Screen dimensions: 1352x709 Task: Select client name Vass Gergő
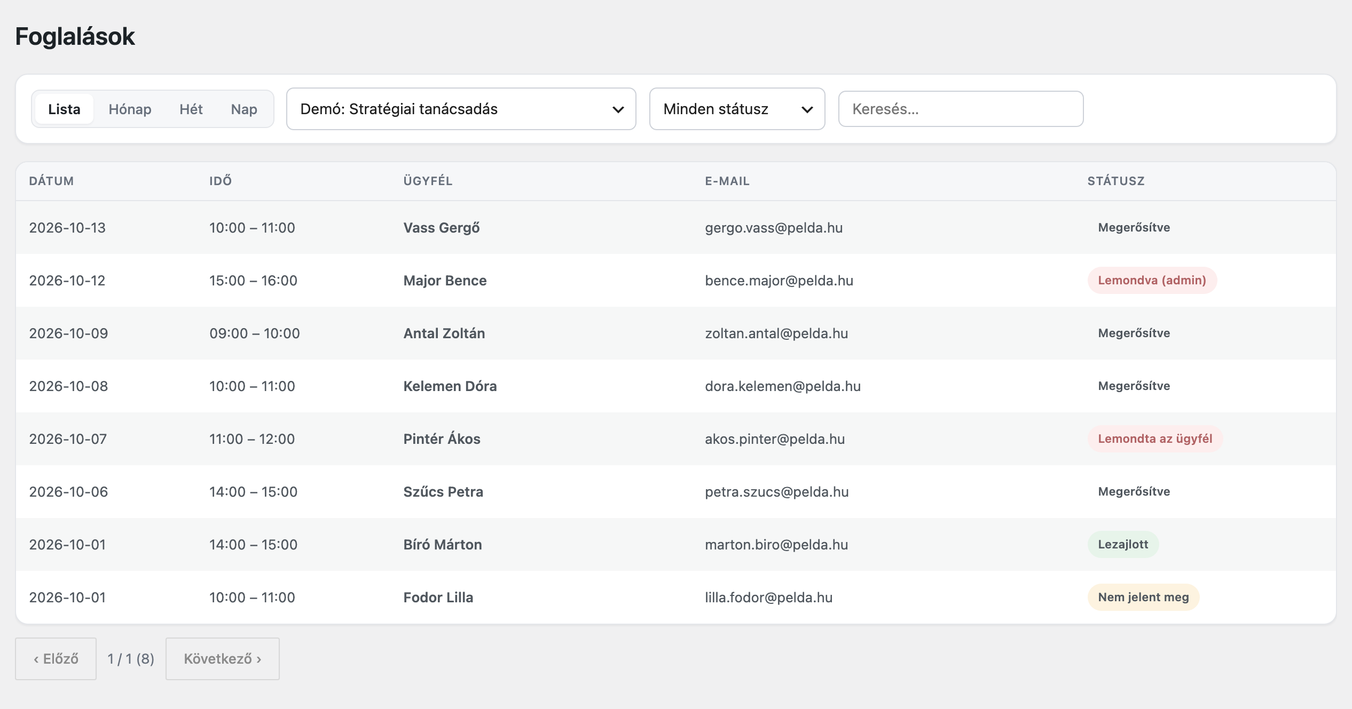point(442,228)
